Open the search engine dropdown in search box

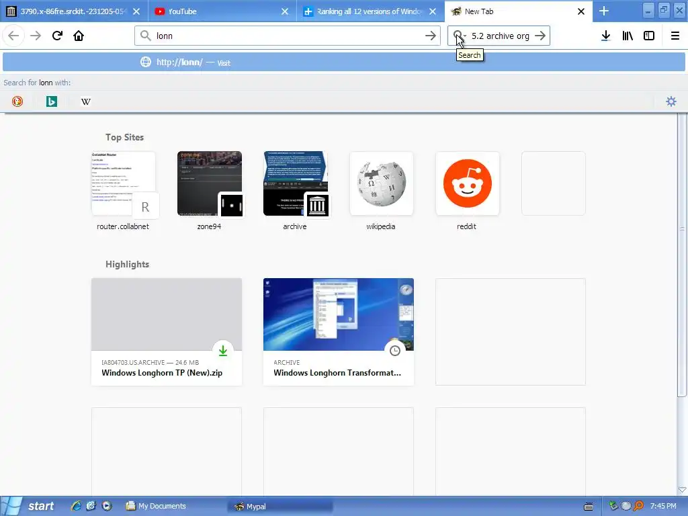(x=460, y=36)
